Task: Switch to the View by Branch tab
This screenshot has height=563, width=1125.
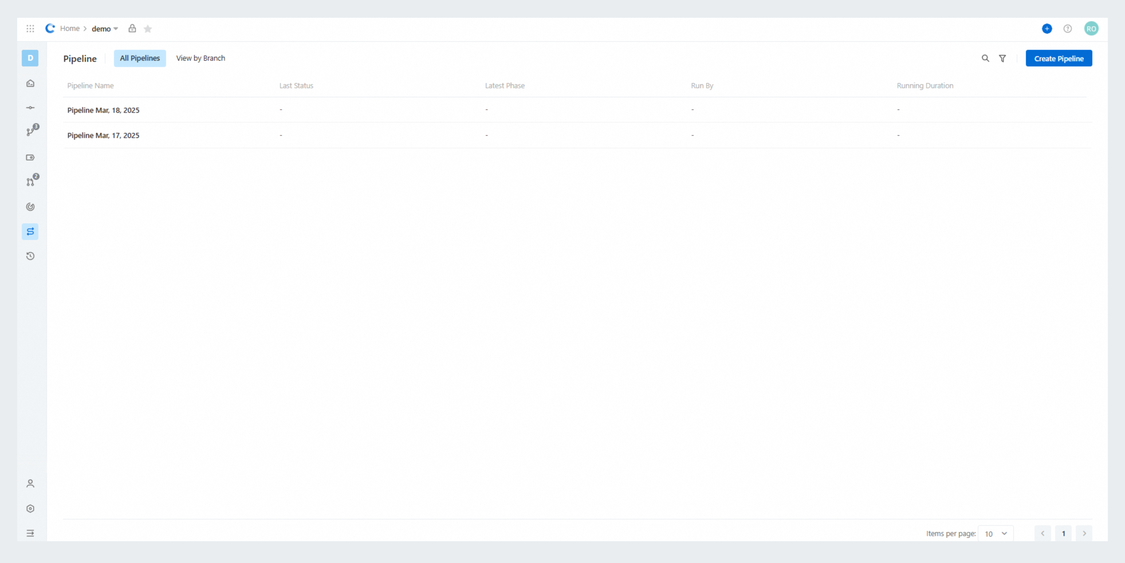Action: [200, 58]
